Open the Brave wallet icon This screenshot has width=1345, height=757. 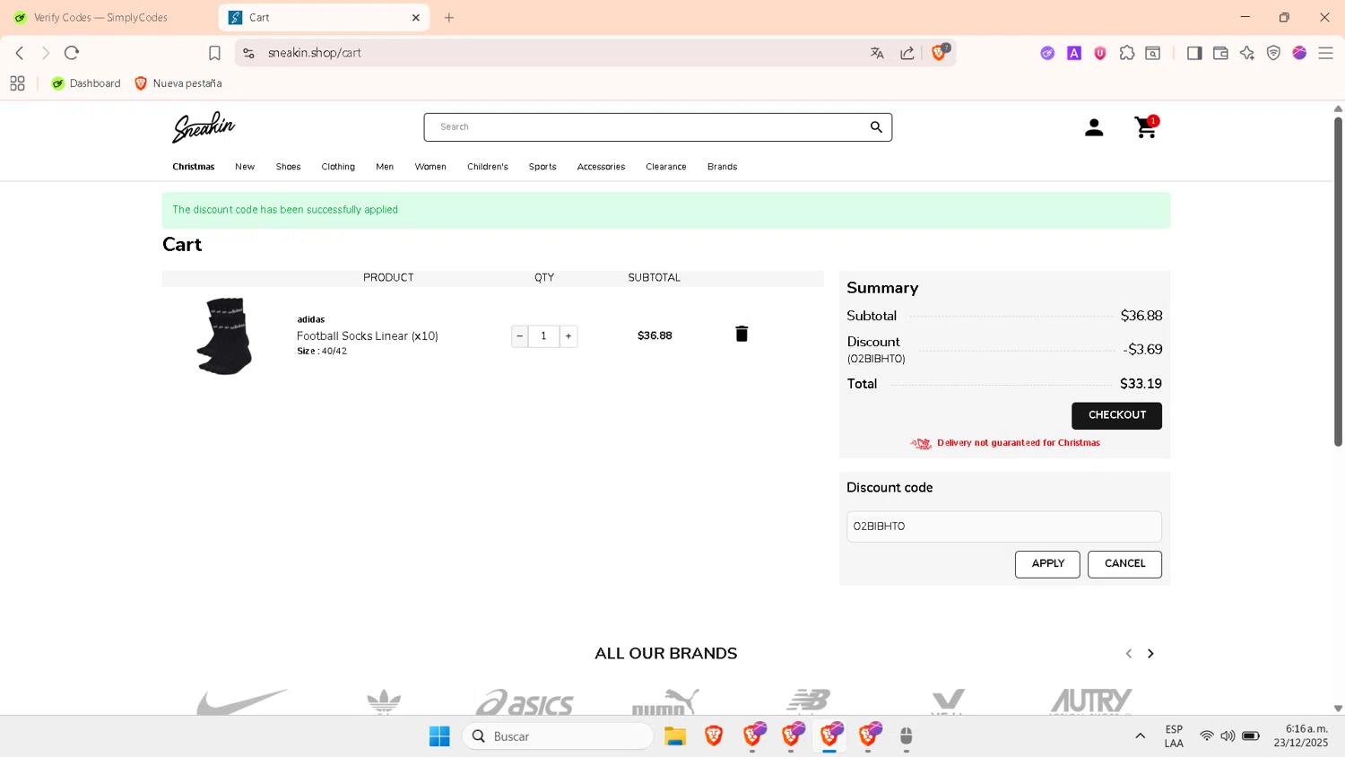point(1220,53)
